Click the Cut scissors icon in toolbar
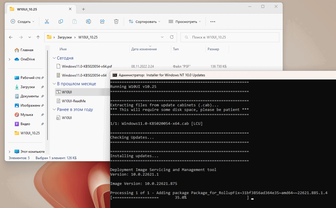The height and width of the screenshot is (208, 336). pos(47,21)
